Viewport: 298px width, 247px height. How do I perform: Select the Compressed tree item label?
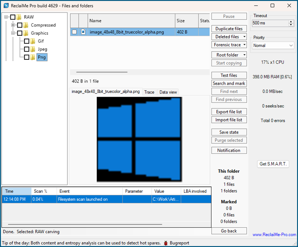point(43,25)
